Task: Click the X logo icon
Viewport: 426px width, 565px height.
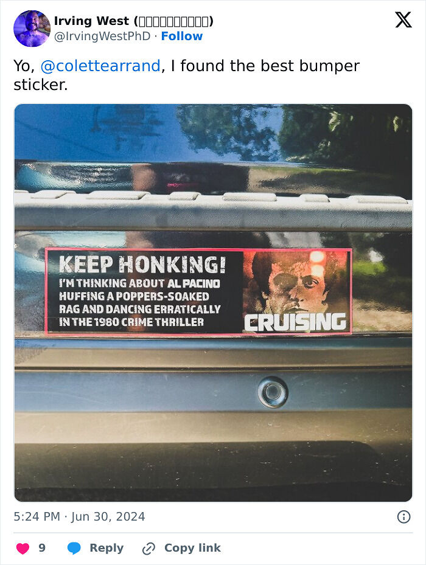Action: 403,20
